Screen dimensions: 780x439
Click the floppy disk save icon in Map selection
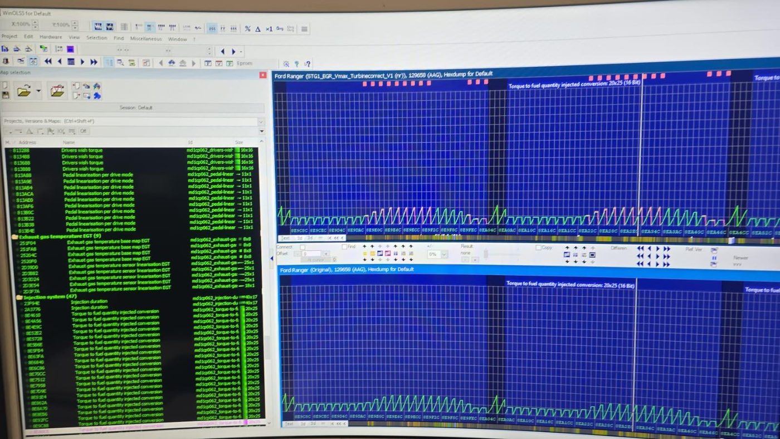5,95
